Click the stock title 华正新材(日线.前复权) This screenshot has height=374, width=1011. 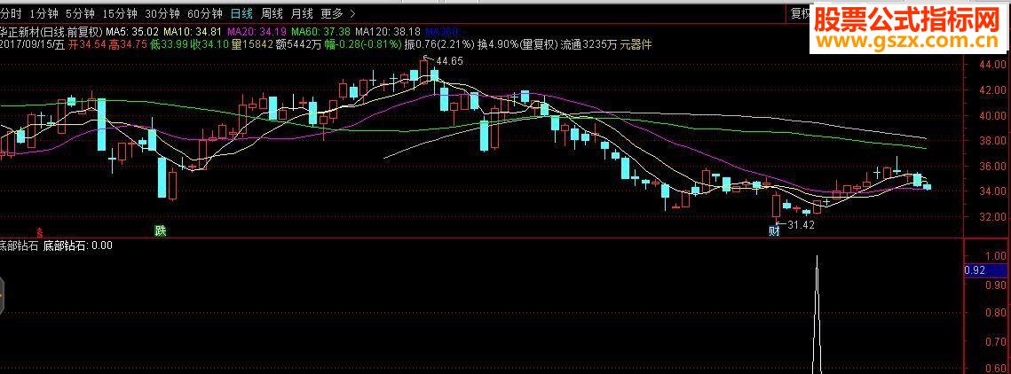(x=51, y=32)
